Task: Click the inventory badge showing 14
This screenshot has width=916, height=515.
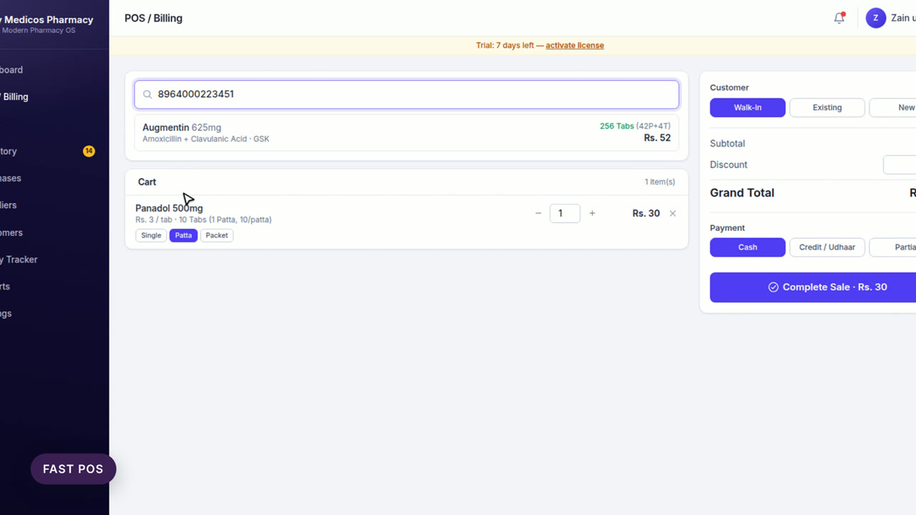Action: [89, 151]
